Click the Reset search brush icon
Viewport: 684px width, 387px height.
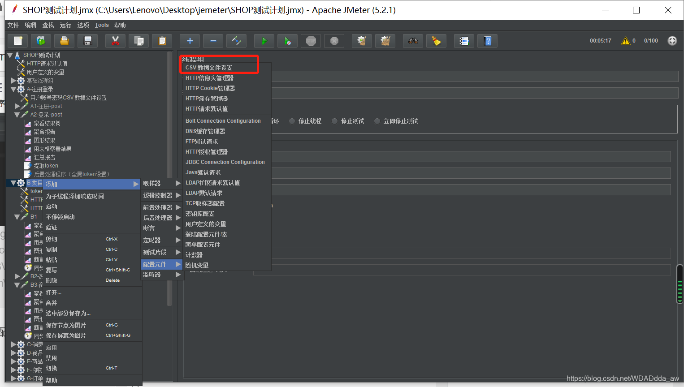[x=436, y=41]
